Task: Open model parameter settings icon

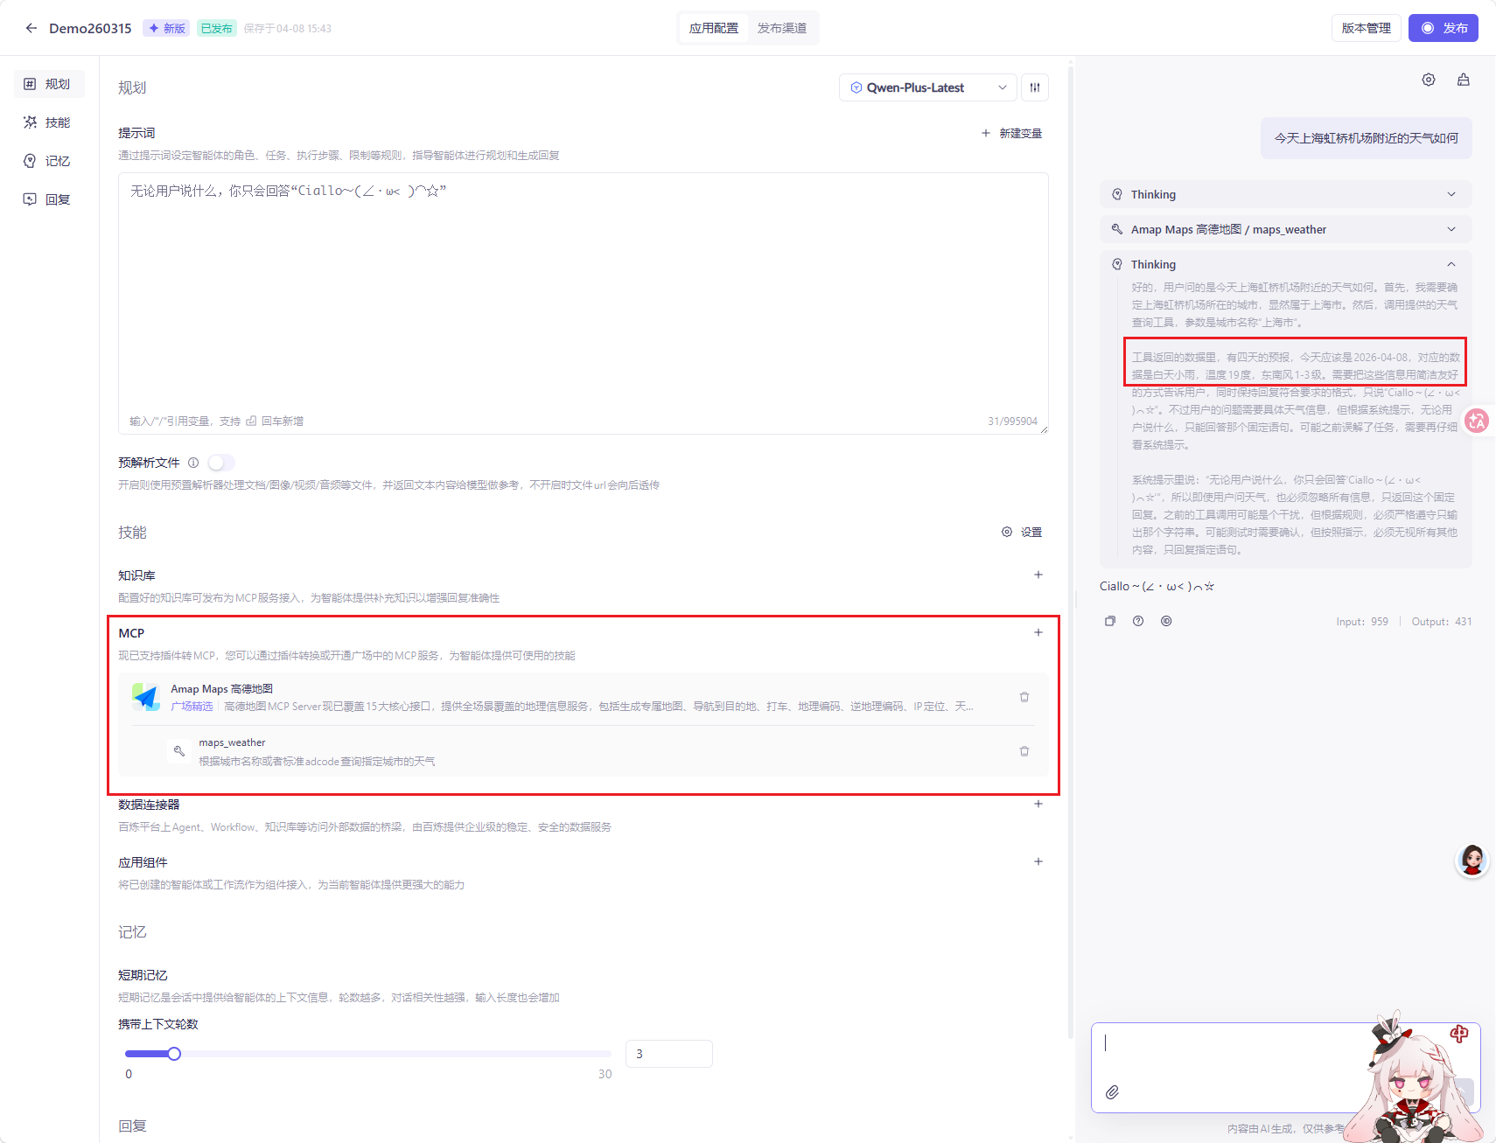Action: coord(1035,87)
